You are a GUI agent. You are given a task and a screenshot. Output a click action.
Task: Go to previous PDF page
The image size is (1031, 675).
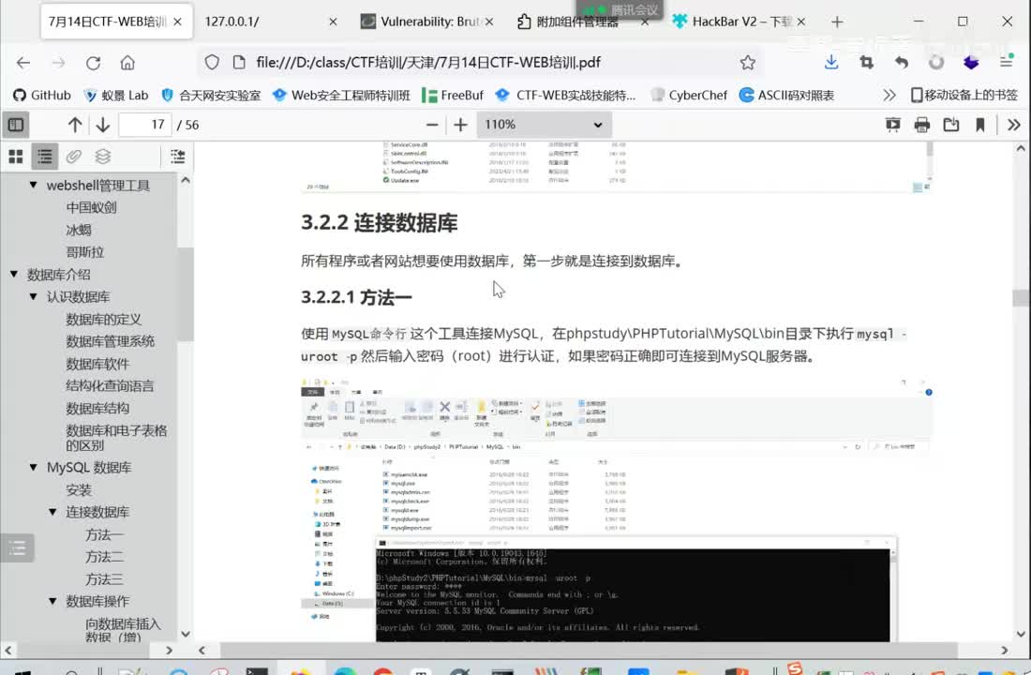[75, 125]
